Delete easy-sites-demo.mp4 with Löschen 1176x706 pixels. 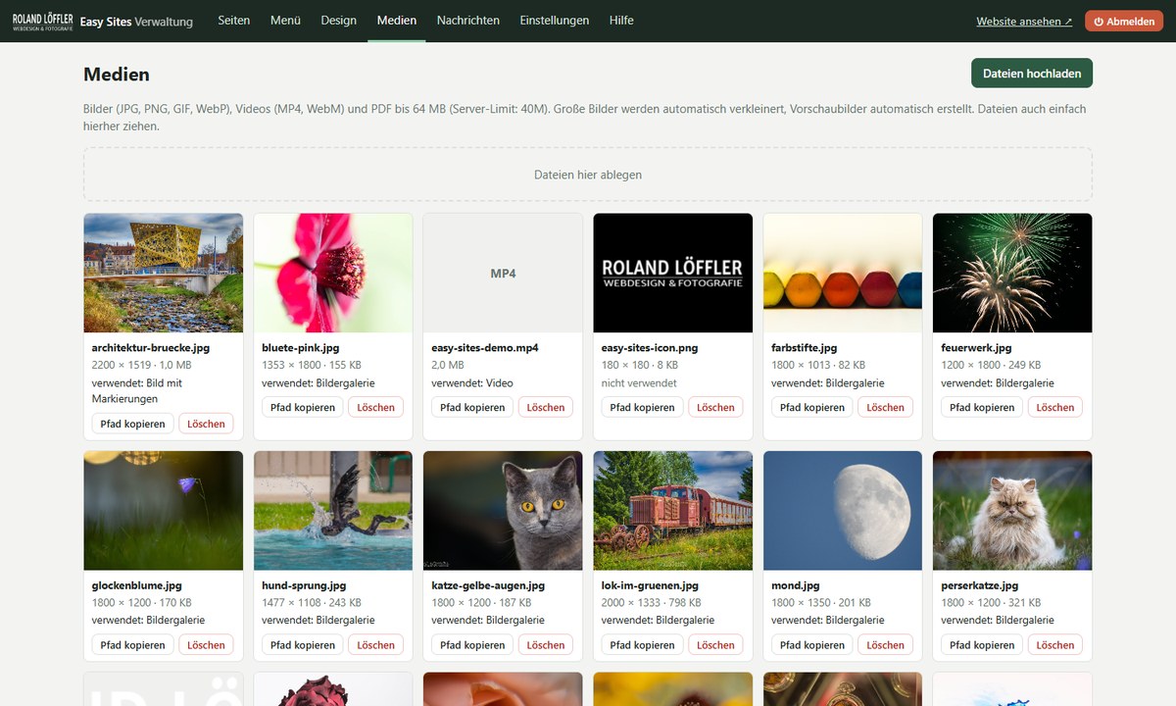click(x=546, y=407)
